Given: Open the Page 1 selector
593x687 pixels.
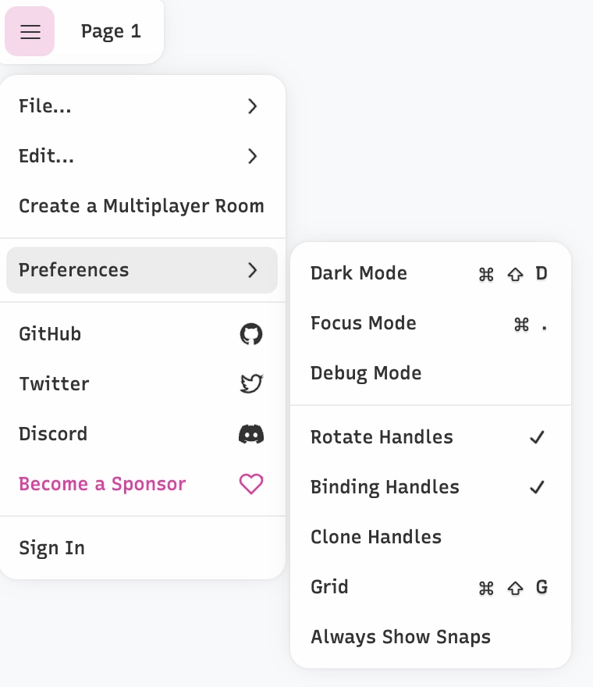Looking at the screenshot, I should (111, 31).
